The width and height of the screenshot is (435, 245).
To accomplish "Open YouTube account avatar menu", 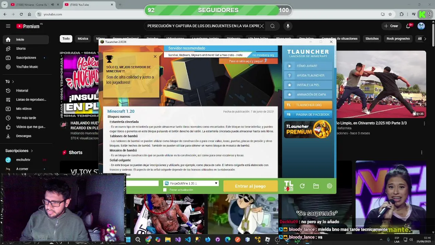I will [x=421, y=26].
